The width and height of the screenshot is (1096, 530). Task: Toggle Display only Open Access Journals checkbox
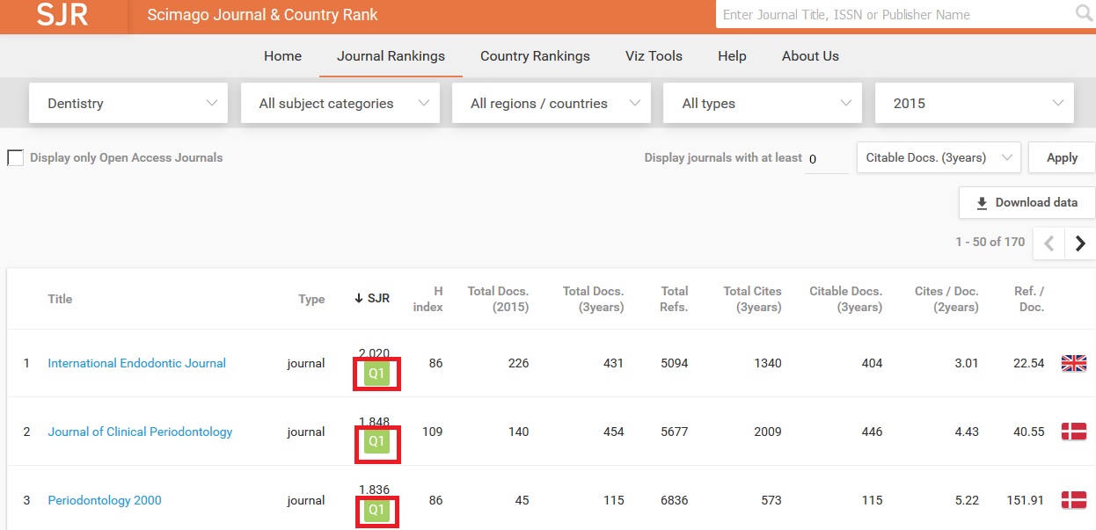pyautogui.click(x=15, y=158)
